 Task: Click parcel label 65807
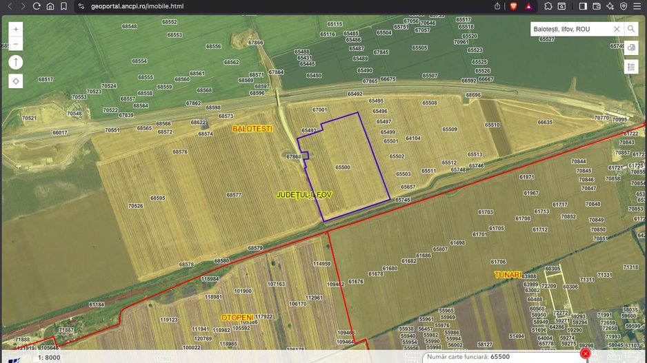[x=440, y=249]
